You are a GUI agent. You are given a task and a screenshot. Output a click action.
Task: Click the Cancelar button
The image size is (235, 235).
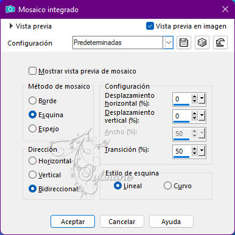122,222
